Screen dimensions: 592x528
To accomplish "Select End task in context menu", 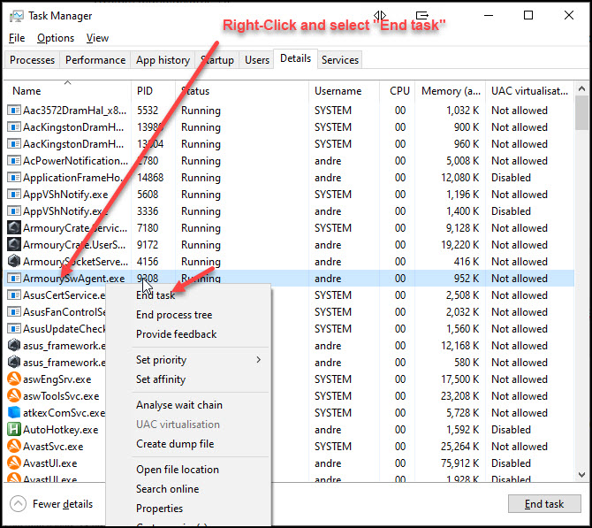I will click(x=156, y=295).
